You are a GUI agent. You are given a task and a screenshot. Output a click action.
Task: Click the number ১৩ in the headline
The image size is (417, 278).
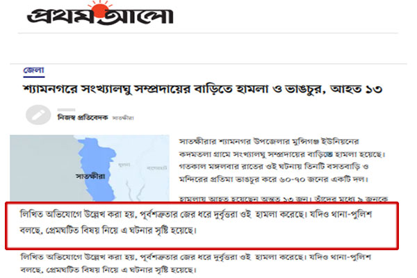[x=374, y=90]
